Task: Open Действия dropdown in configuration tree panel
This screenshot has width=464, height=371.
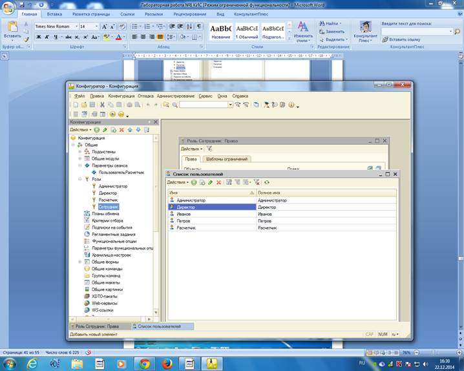Action: click(x=81, y=129)
